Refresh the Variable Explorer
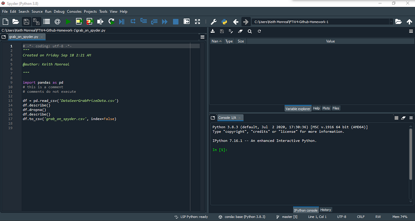This screenshot has width=415, height=221. (x=259, y=31)
